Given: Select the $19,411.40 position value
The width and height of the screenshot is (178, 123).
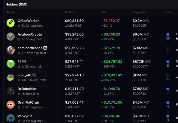Looking at the screenshot, I should coord(74,89).
